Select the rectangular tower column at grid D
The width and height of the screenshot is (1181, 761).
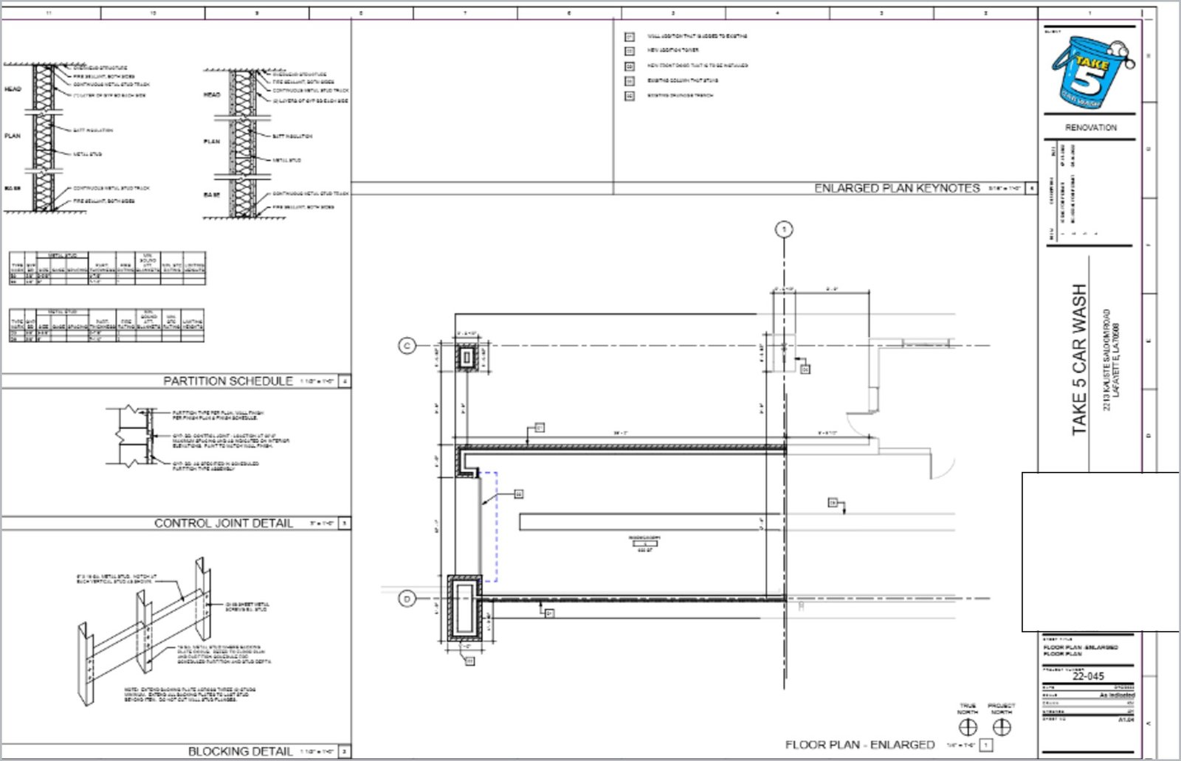pos(465,609)
